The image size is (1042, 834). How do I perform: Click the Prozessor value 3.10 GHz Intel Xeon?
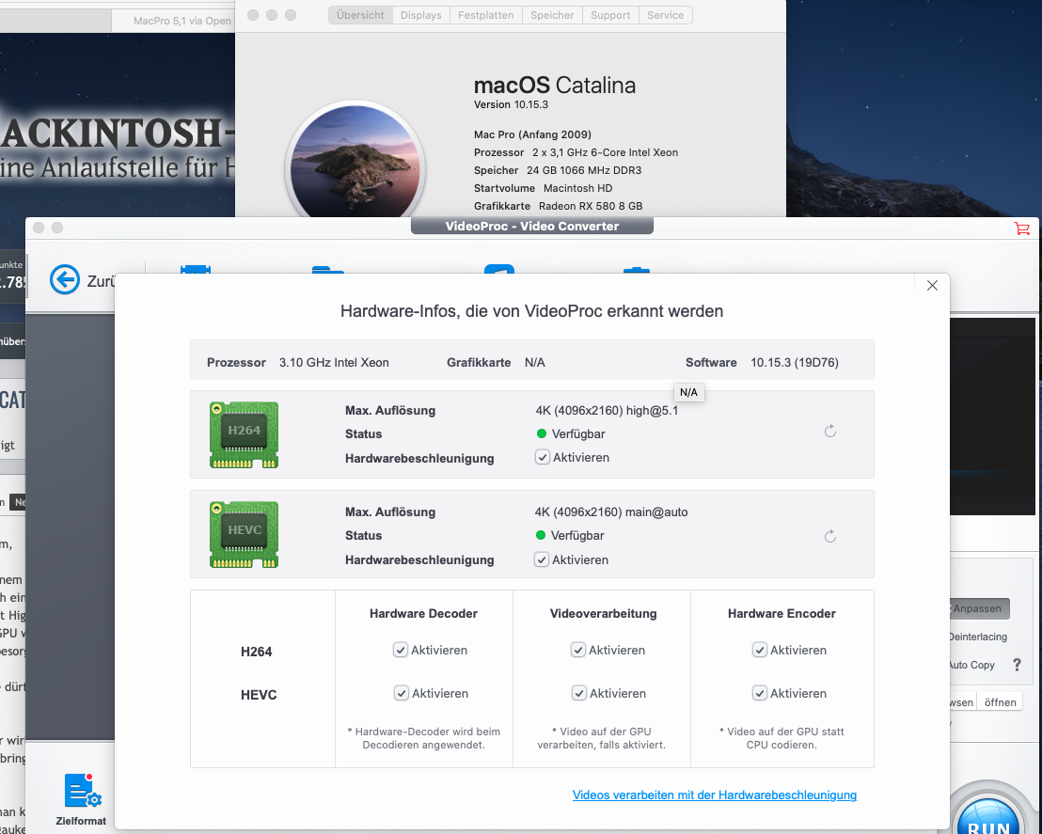pos(334,362)
